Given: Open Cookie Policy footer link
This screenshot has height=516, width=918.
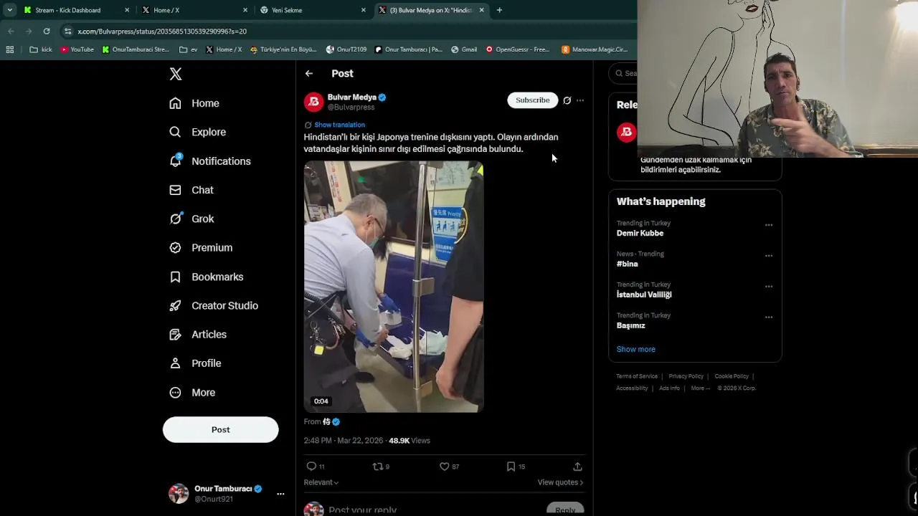Looking at the screenshot, I should click(732, 376).
